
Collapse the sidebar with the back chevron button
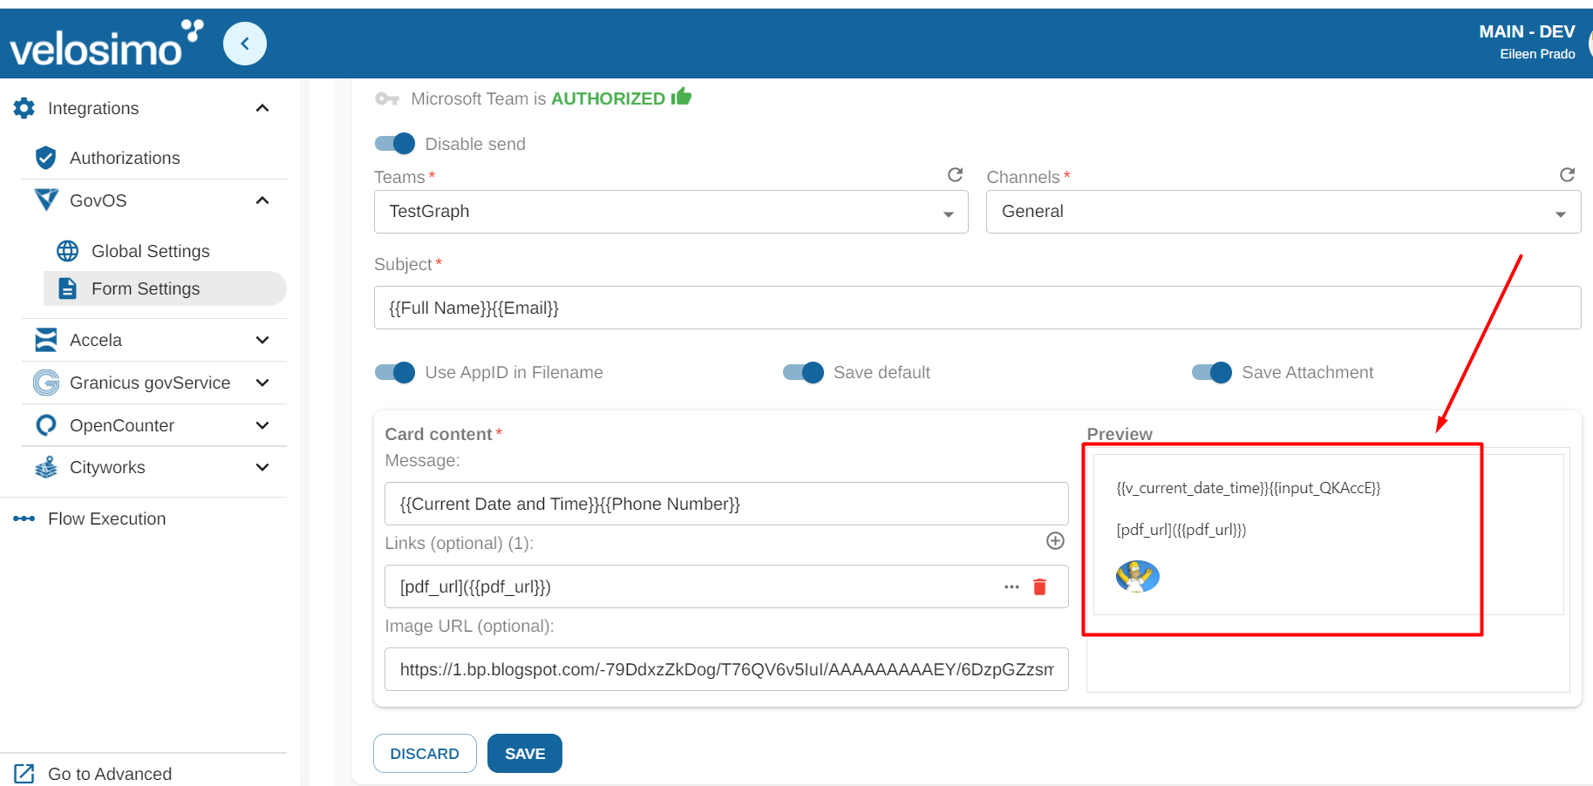[245, 44]
